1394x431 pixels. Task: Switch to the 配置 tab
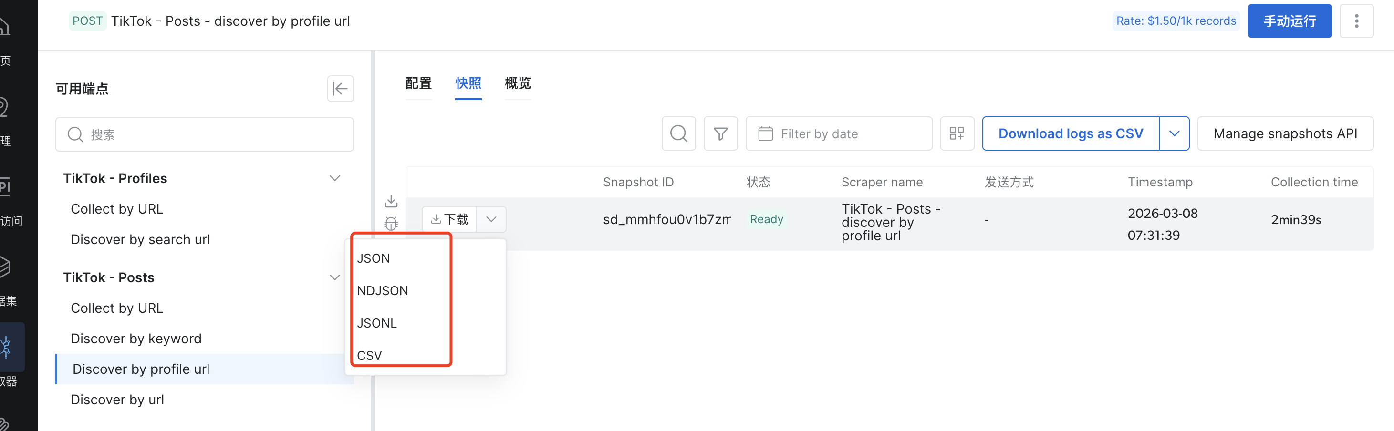(418, 83)
